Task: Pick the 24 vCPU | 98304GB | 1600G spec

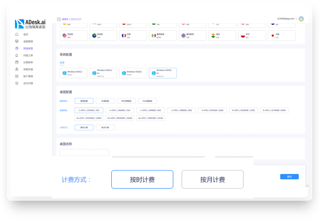Action: point(120,118)
